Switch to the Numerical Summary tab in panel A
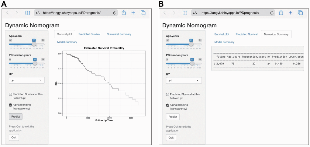This screenshot has height=147, width=310. pyautogui.click(x=119, y=34)
